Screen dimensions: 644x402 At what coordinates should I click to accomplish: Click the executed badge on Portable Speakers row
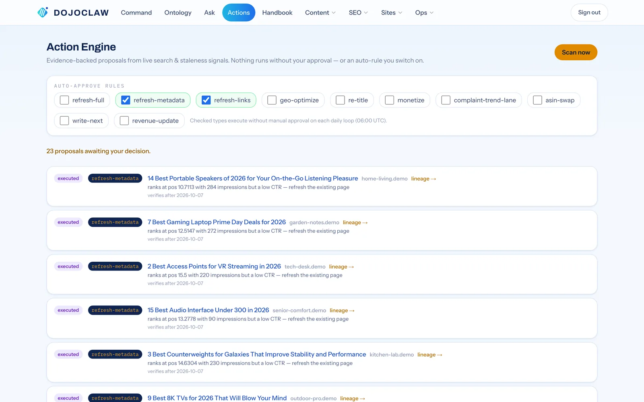(x=68, y=178)
